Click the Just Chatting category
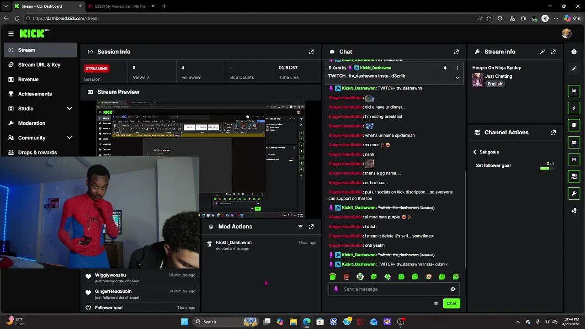This screenshot has width=585, height=329. pyautogui.click(x=499, y=76)
